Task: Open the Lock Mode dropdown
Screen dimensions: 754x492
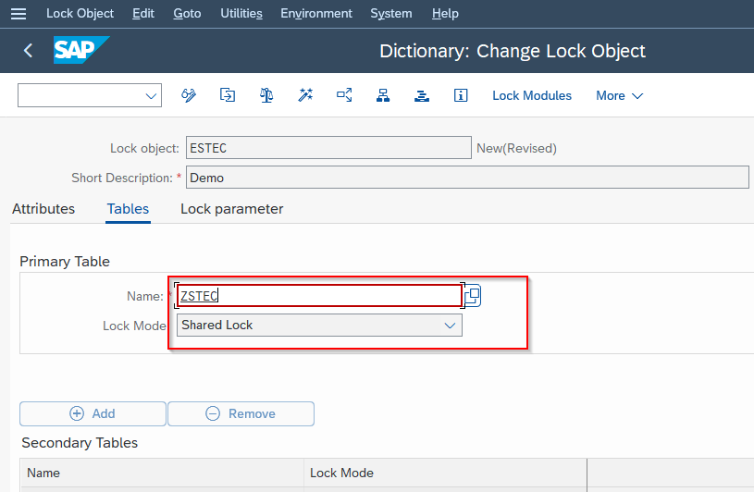Action: point(319,326)
